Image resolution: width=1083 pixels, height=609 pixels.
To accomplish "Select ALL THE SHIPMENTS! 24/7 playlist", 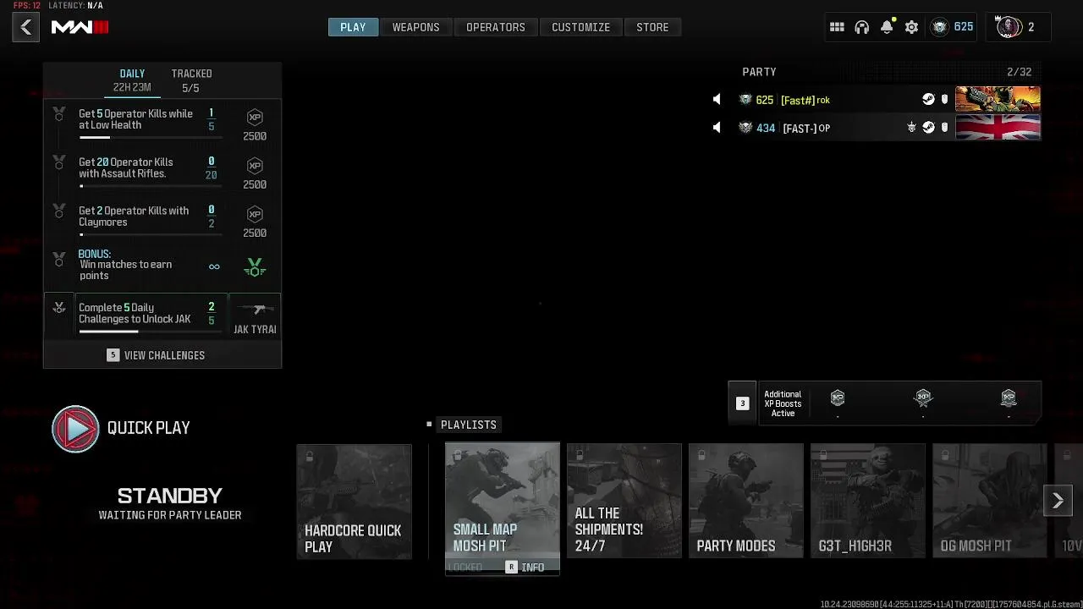I will 624,501.
